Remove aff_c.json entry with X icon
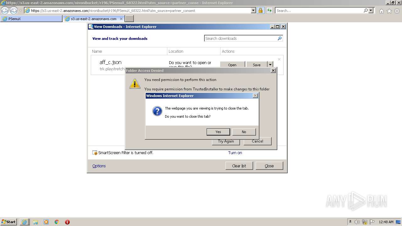The width and height of the screenshot is (402, 226). 279,59
